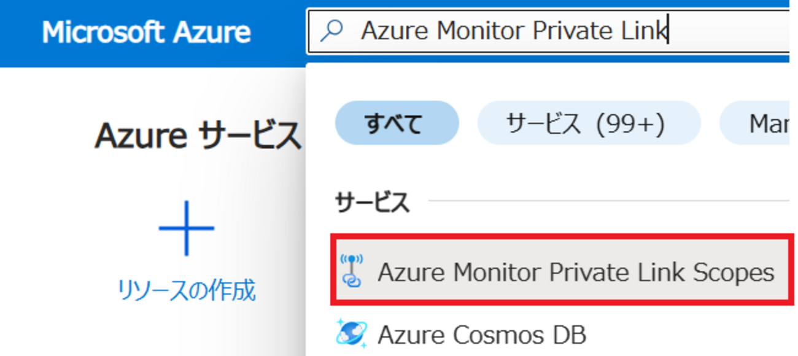798x356 pixels.
Task: Select the すべて filter pill
Action: tap(397, 123)
